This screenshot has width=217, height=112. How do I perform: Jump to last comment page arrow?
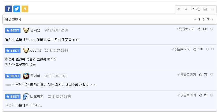pos(212,19)
